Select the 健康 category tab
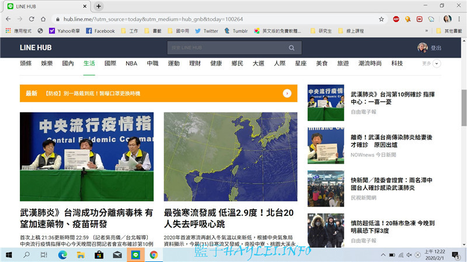Image resolution: width=467 pixels, height=262 pixels. tap(216, 63)
